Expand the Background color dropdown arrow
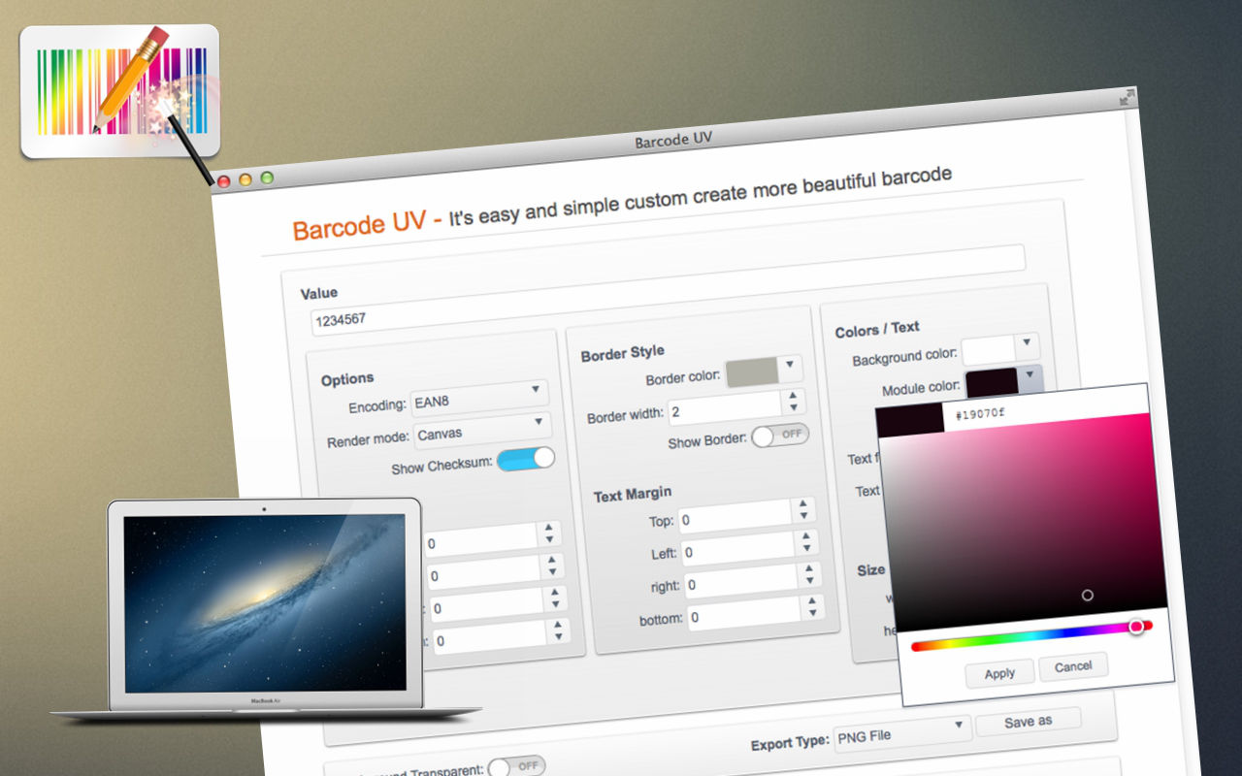Viewport: 1242px width, 776px height. [1027, 344]
